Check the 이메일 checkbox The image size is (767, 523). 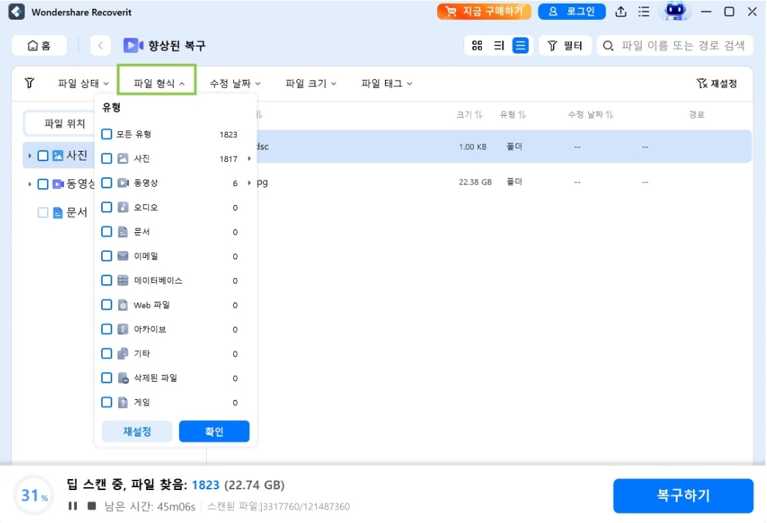(106, 256)
